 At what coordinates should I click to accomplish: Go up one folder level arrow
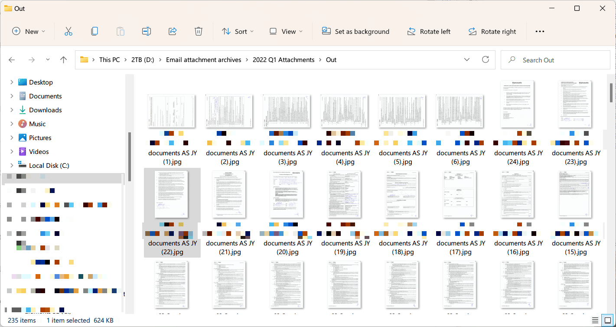[x=63, y=60]
